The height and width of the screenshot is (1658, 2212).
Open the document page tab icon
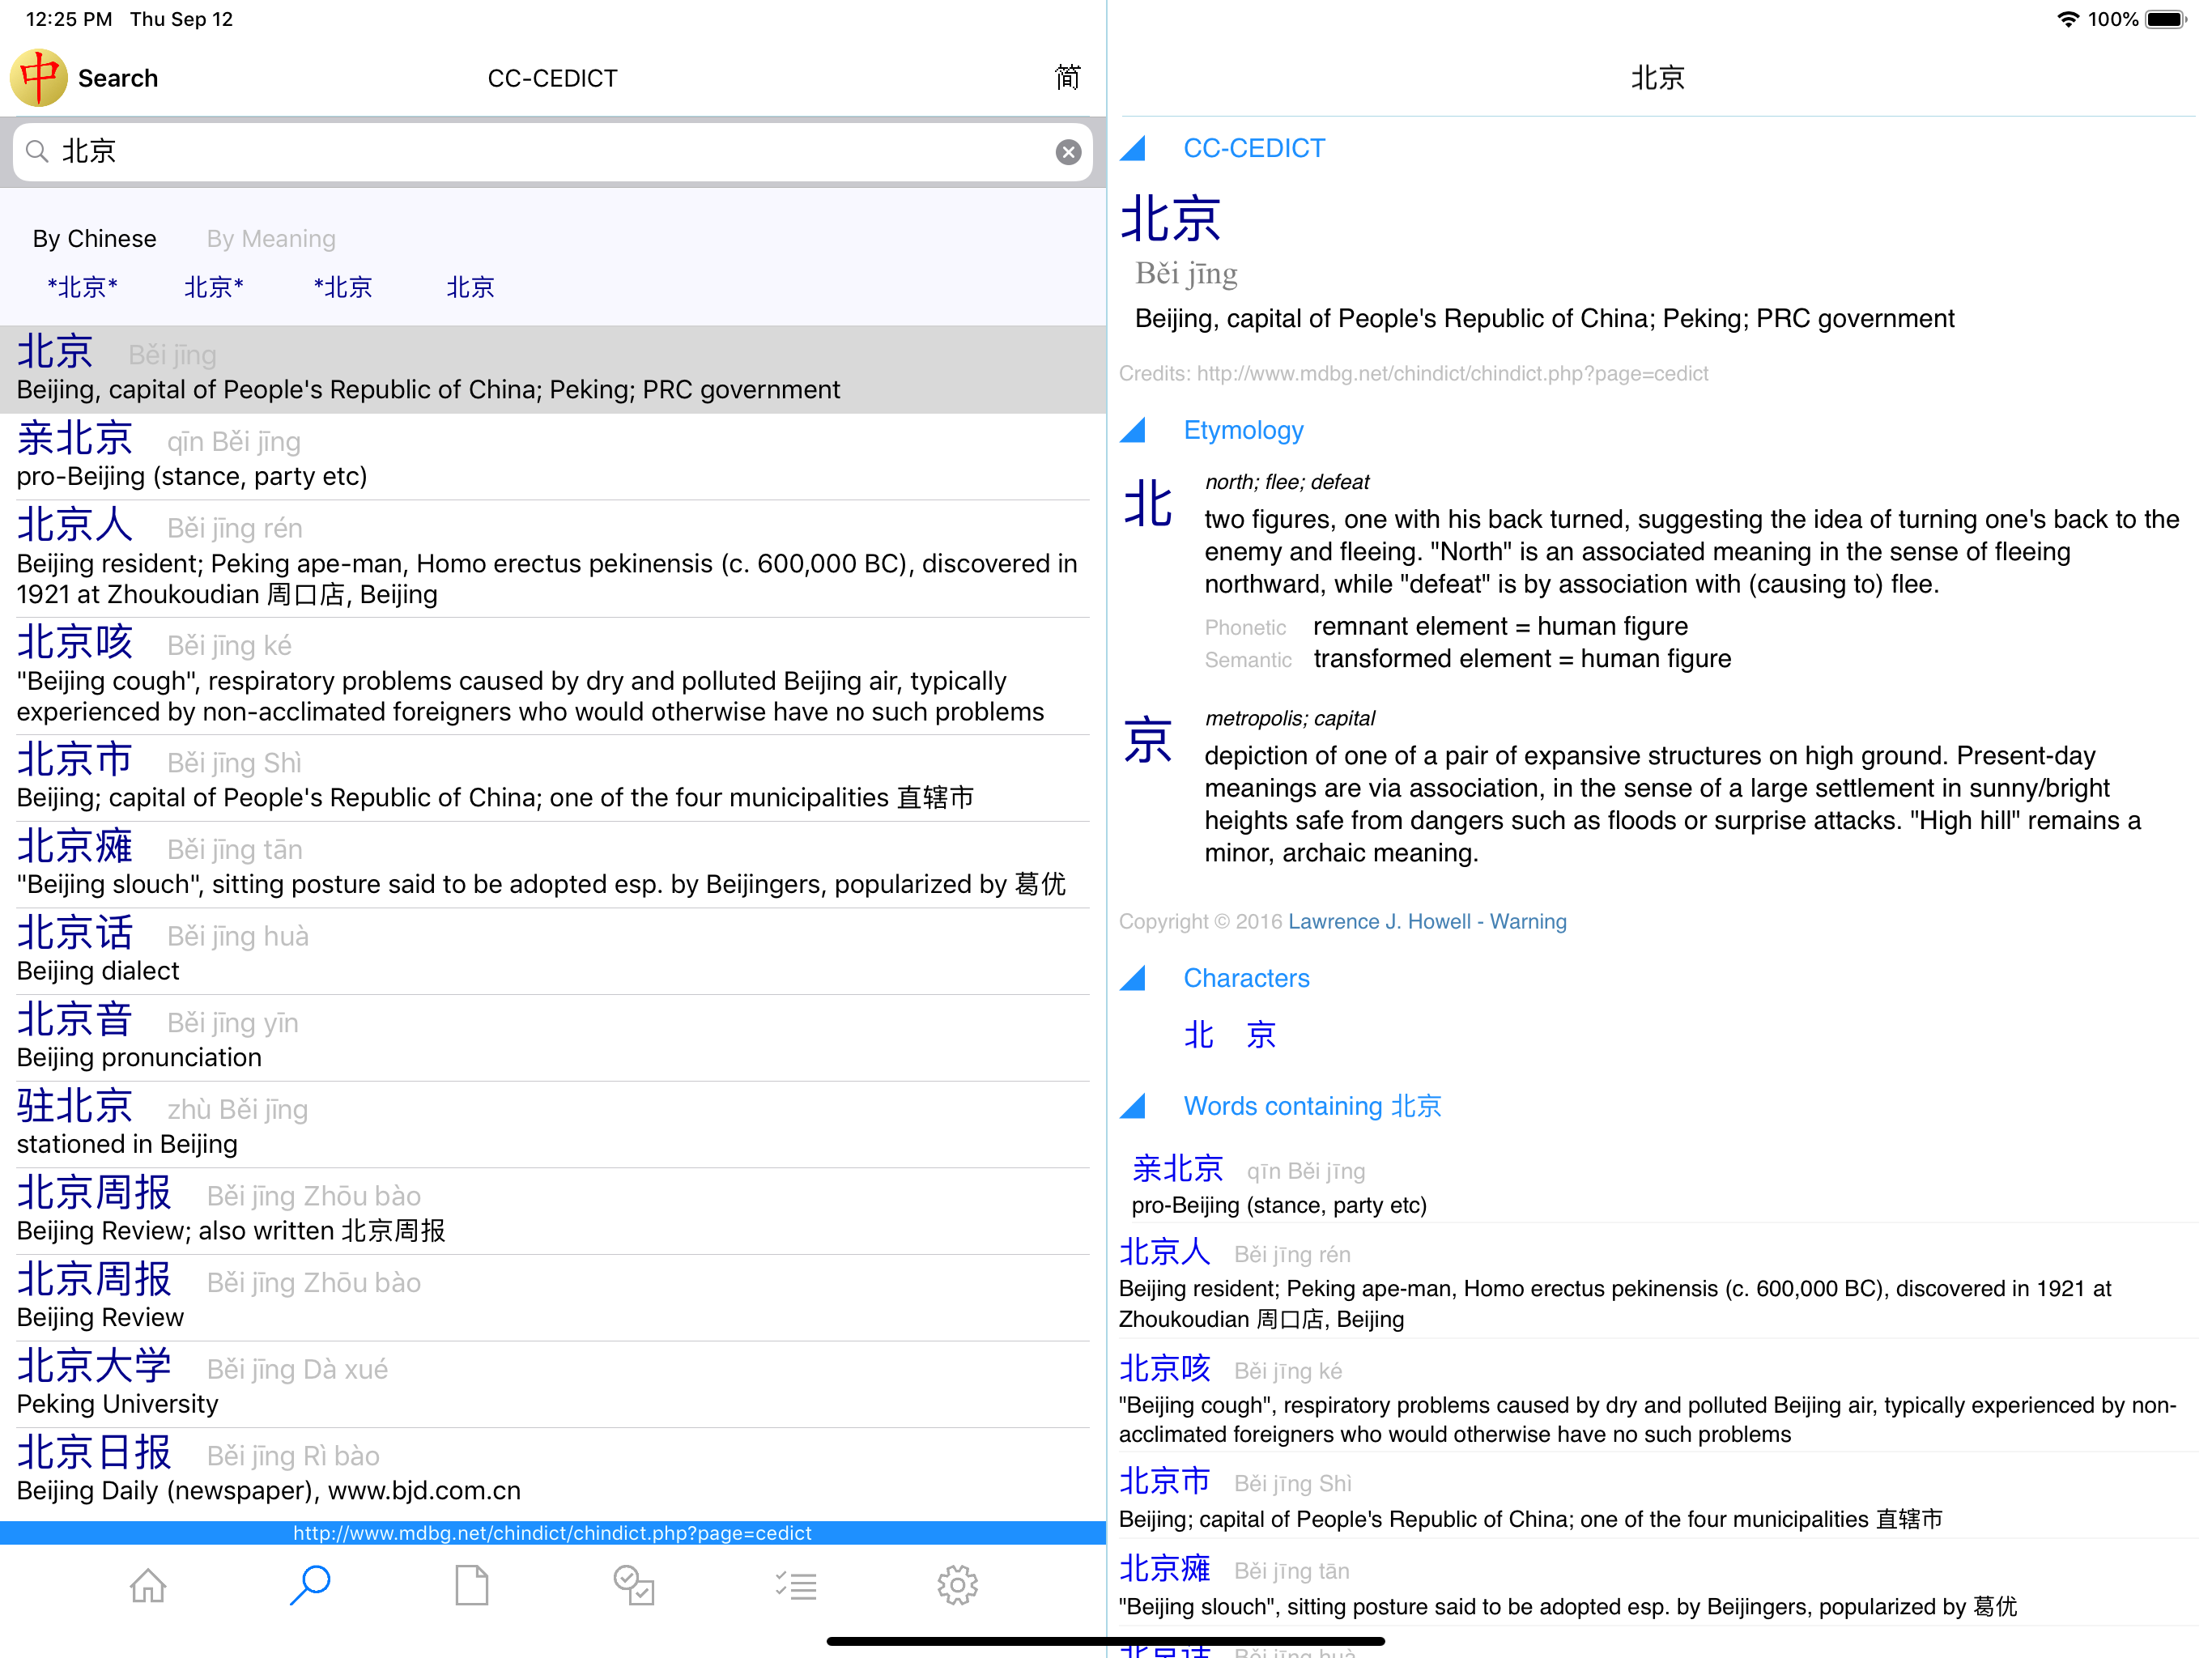(x=472, y=1585)
